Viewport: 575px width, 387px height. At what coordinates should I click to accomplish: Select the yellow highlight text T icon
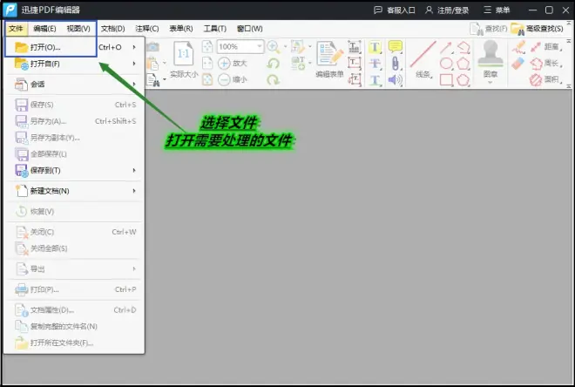coord(375,47)
